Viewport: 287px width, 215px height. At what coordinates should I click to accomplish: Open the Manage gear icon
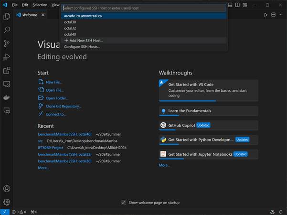[7, 202]
